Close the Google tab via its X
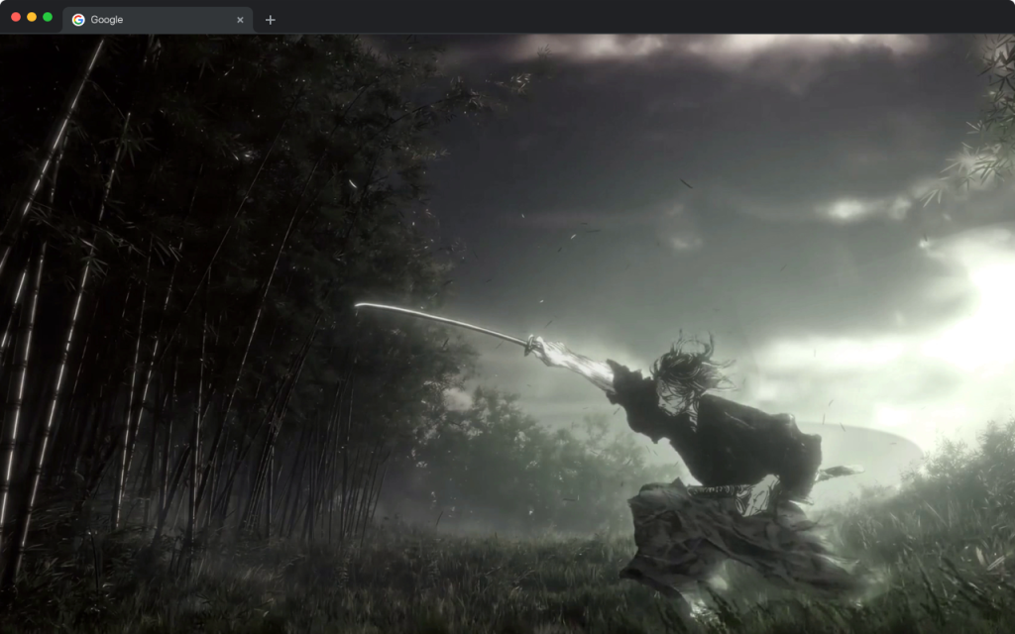Image resolution: width=1015 pixels, height=634 pixels. pos(240,19)
